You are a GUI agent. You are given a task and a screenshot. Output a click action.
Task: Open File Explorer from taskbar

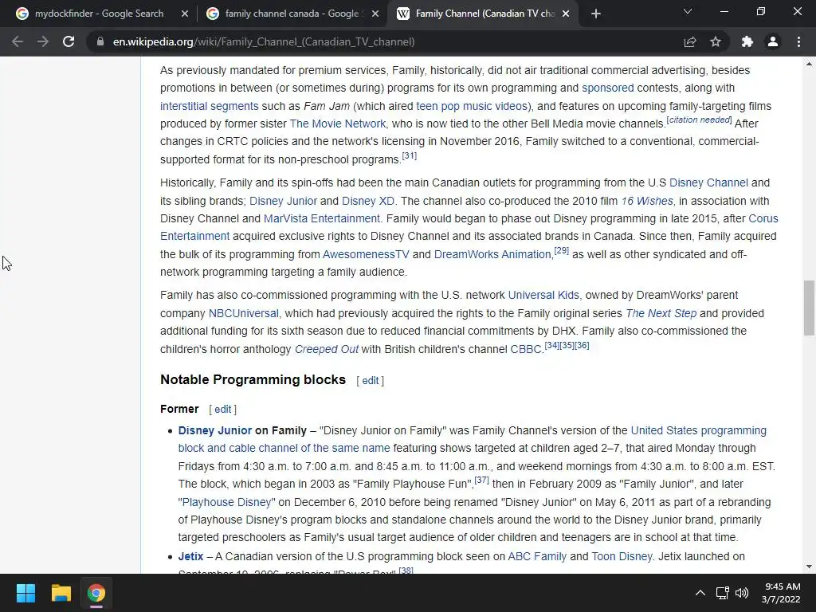[x=61, y=593]
